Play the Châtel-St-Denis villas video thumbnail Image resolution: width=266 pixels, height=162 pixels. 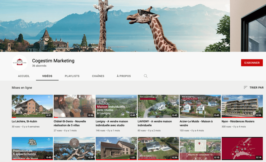pos(74,106)
